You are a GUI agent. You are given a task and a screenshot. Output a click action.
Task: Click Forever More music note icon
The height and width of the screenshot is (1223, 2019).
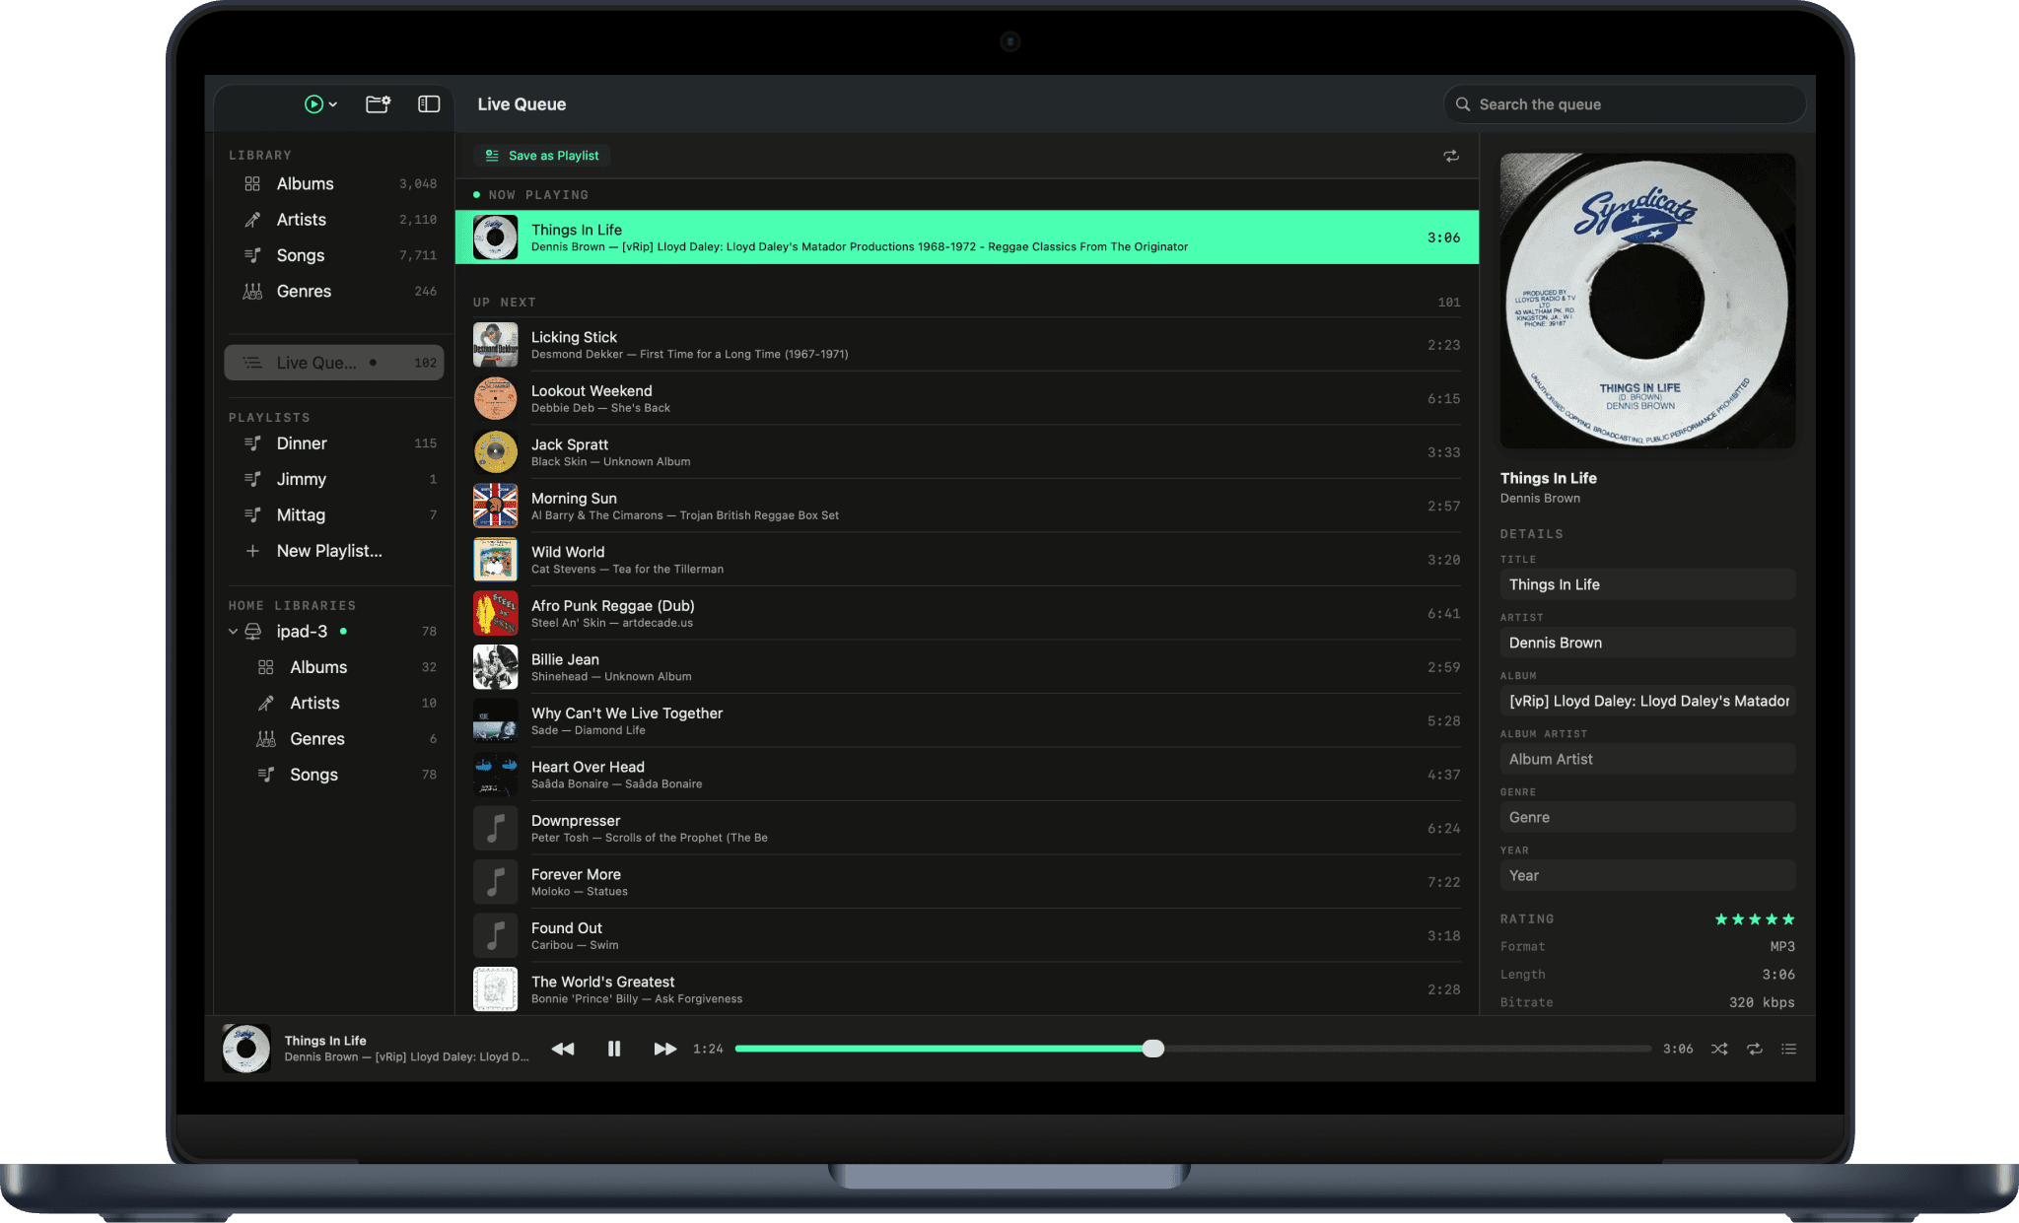click(495, 882)
